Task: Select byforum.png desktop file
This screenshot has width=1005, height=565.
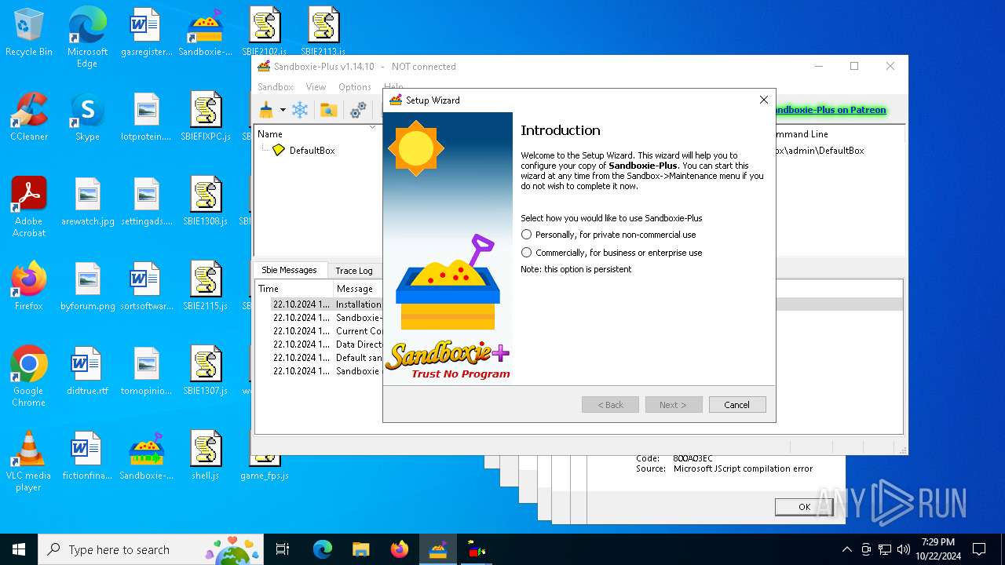Action: pos(87,286)
